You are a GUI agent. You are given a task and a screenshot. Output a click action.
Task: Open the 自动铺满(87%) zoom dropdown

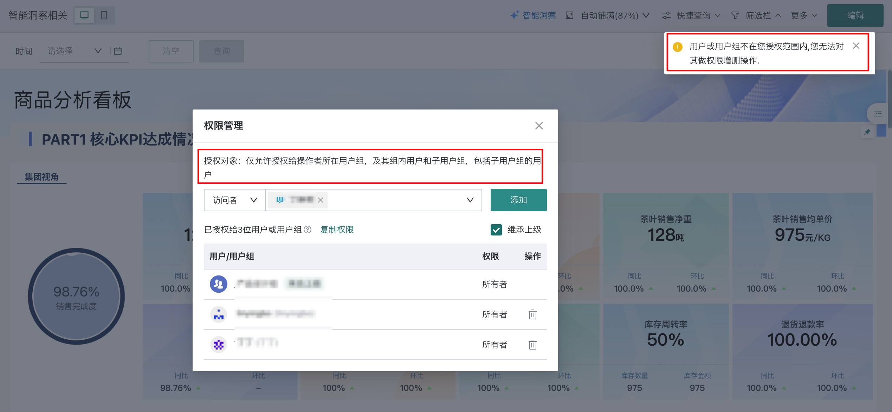tap(609, 15)
